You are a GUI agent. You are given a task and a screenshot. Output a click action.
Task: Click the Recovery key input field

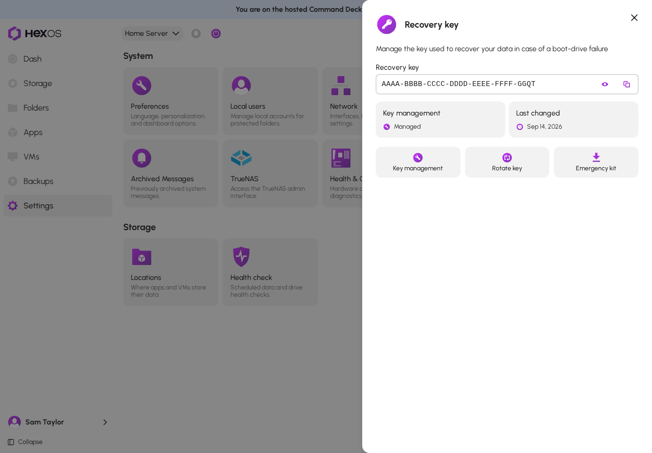coord(507,84)
